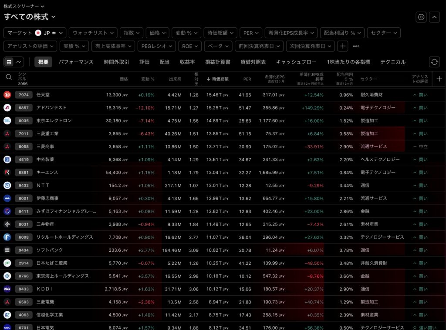Screen dimensions: 446x330
Task: Click the Nintendo company logo icon
Action: coord(7,95)
